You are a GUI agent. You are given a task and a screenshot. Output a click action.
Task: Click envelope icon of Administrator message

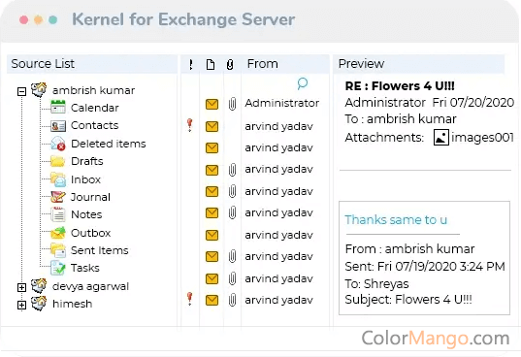[x=212, y=104]
